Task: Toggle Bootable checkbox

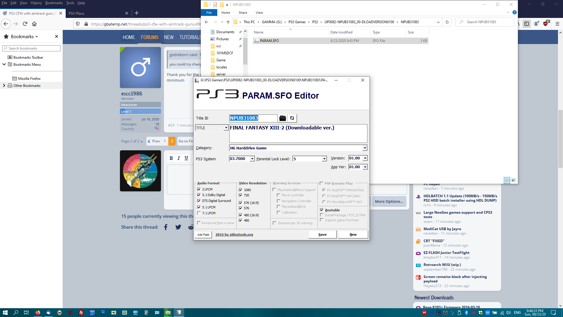Action: pyautogui.click(x=322, y=210)
